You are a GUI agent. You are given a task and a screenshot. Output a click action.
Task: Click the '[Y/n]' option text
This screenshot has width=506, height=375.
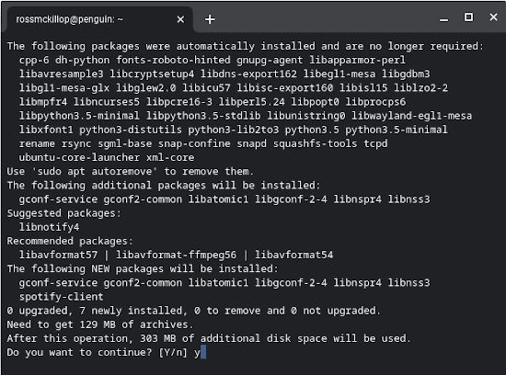(173, 352)
